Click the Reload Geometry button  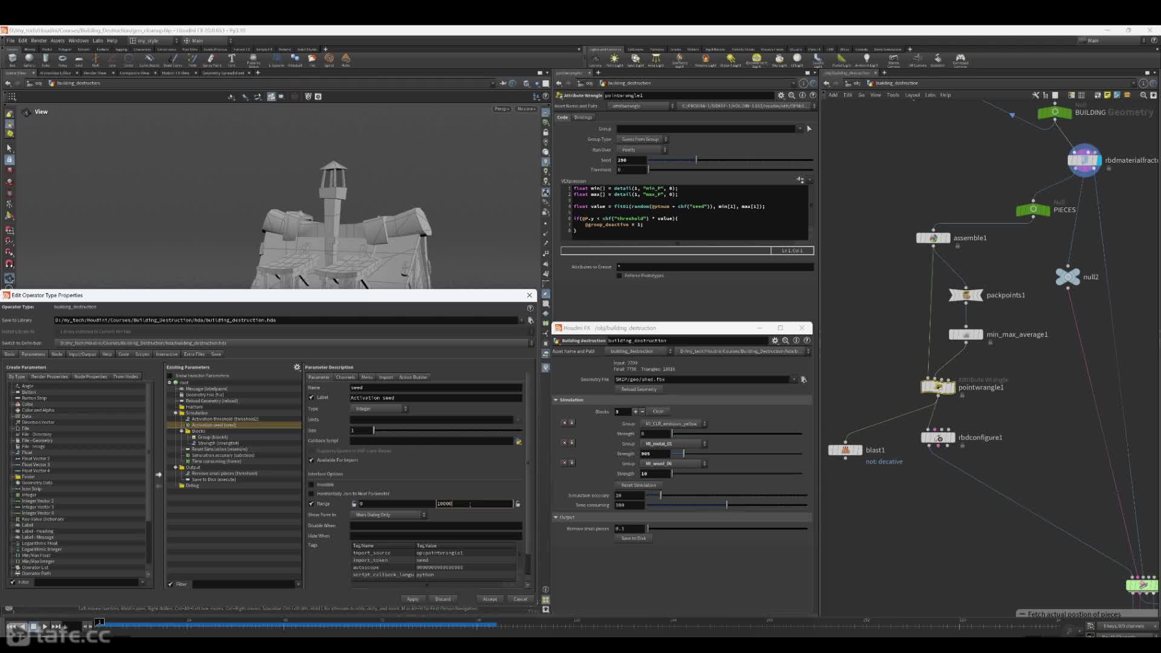click(x=639, y=389)
